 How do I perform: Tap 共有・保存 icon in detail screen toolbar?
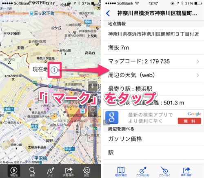click(186, 171)
